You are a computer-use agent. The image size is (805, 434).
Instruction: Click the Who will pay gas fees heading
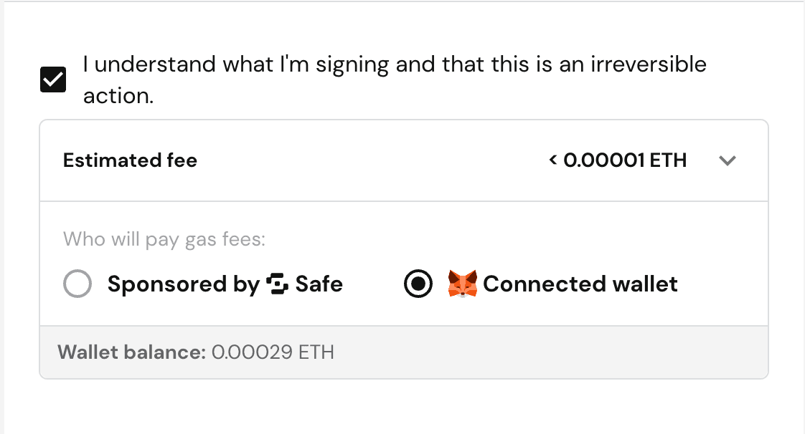point(164,239)
